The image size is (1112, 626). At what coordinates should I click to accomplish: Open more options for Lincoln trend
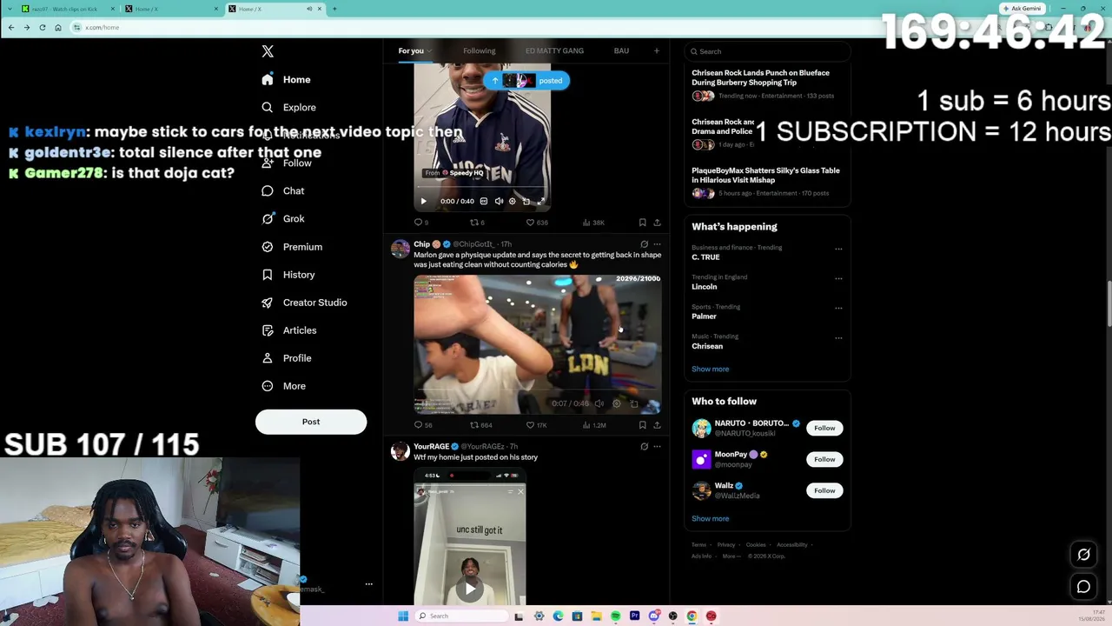coord(838,278)
